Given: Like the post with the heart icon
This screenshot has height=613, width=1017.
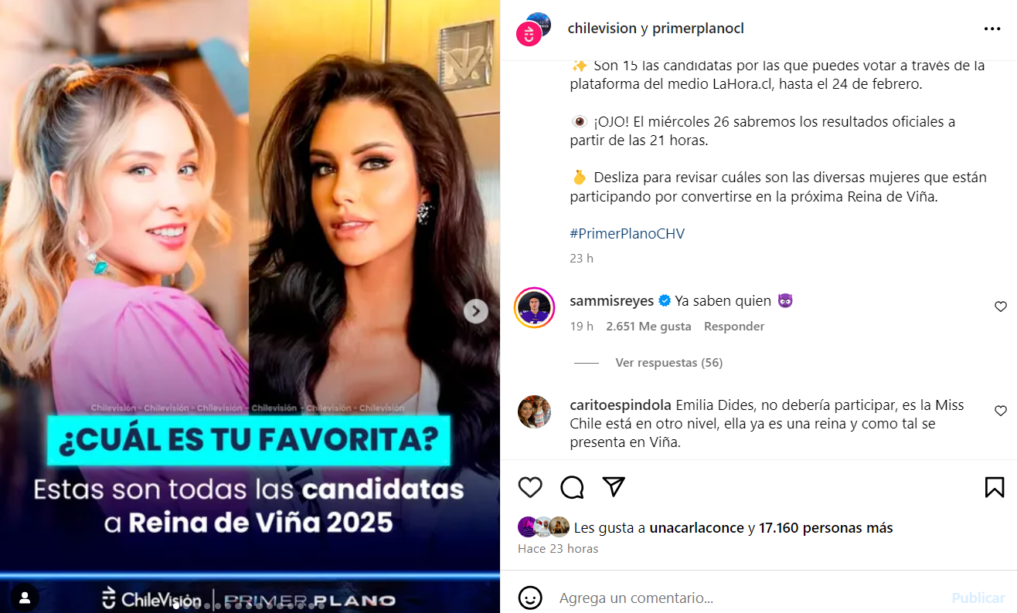Looking at the screenshot, I should coord(530,487).
